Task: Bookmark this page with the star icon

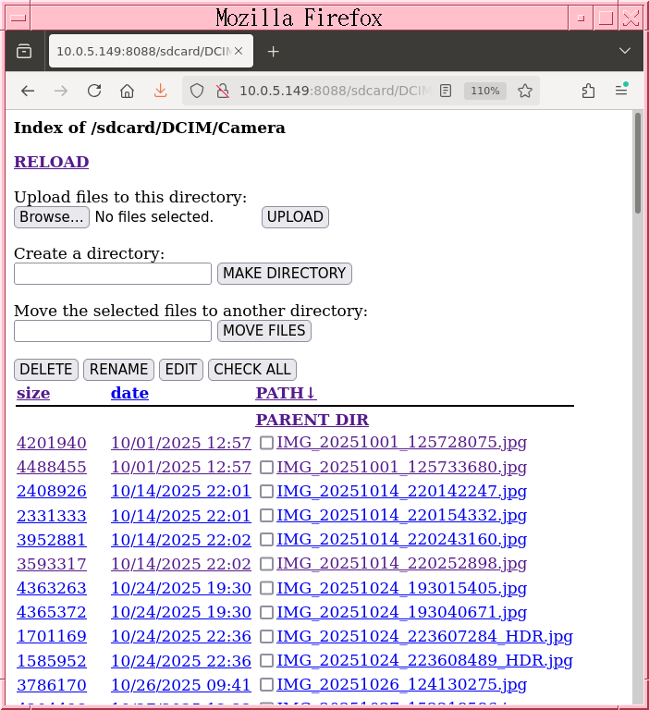Action: point(525,91)
